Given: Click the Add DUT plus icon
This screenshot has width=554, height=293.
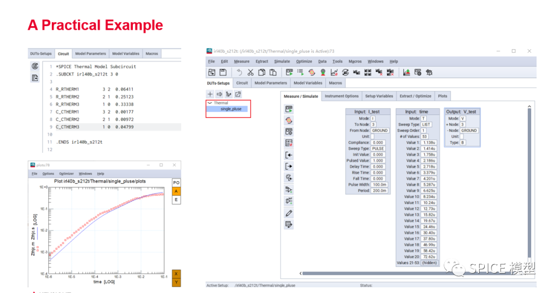Looking at the screenshot, I should pos(210,94).
